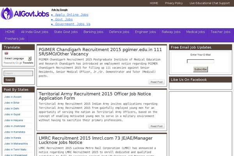Screen dimensions: 234x156
Task: Open the Territorial Army Recruitment 2015 post title
Action: coord(95,96)
